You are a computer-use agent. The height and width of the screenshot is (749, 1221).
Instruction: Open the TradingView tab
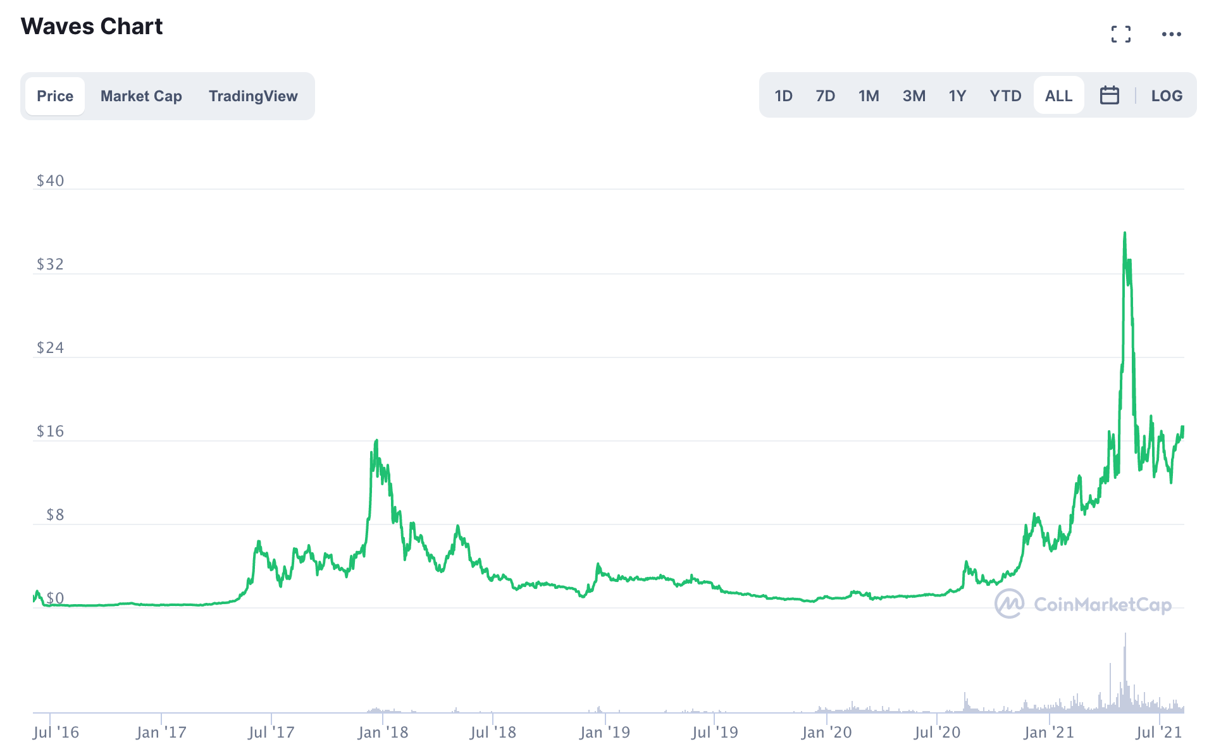click(x=253, y=96)
